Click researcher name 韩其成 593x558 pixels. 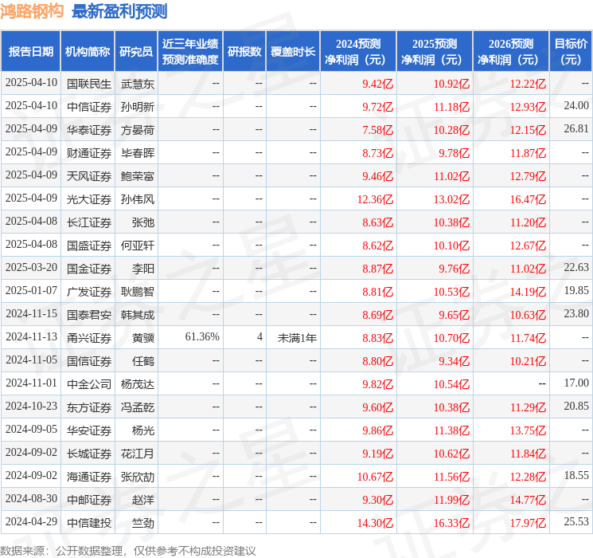(138, 315)
